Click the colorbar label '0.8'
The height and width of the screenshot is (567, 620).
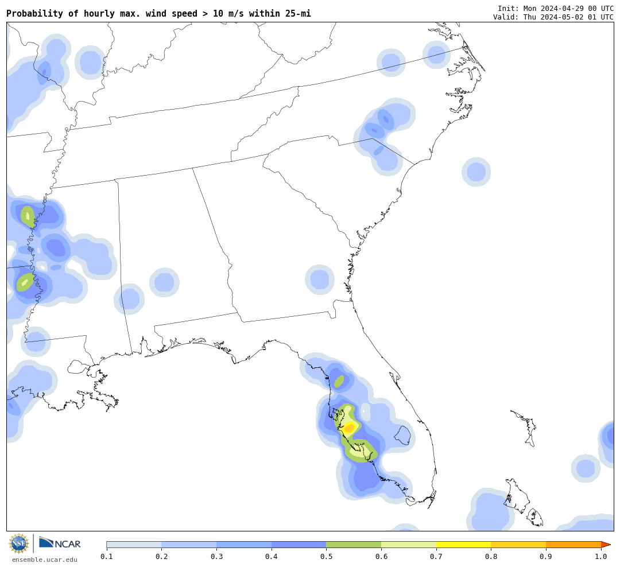[491, 557]
